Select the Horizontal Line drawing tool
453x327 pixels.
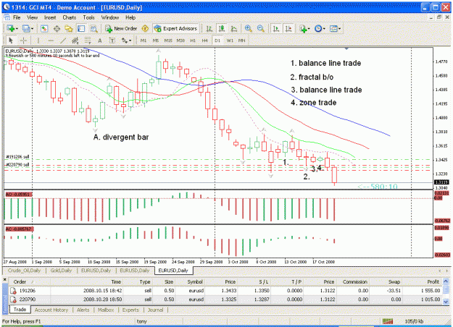coord(51,41)
